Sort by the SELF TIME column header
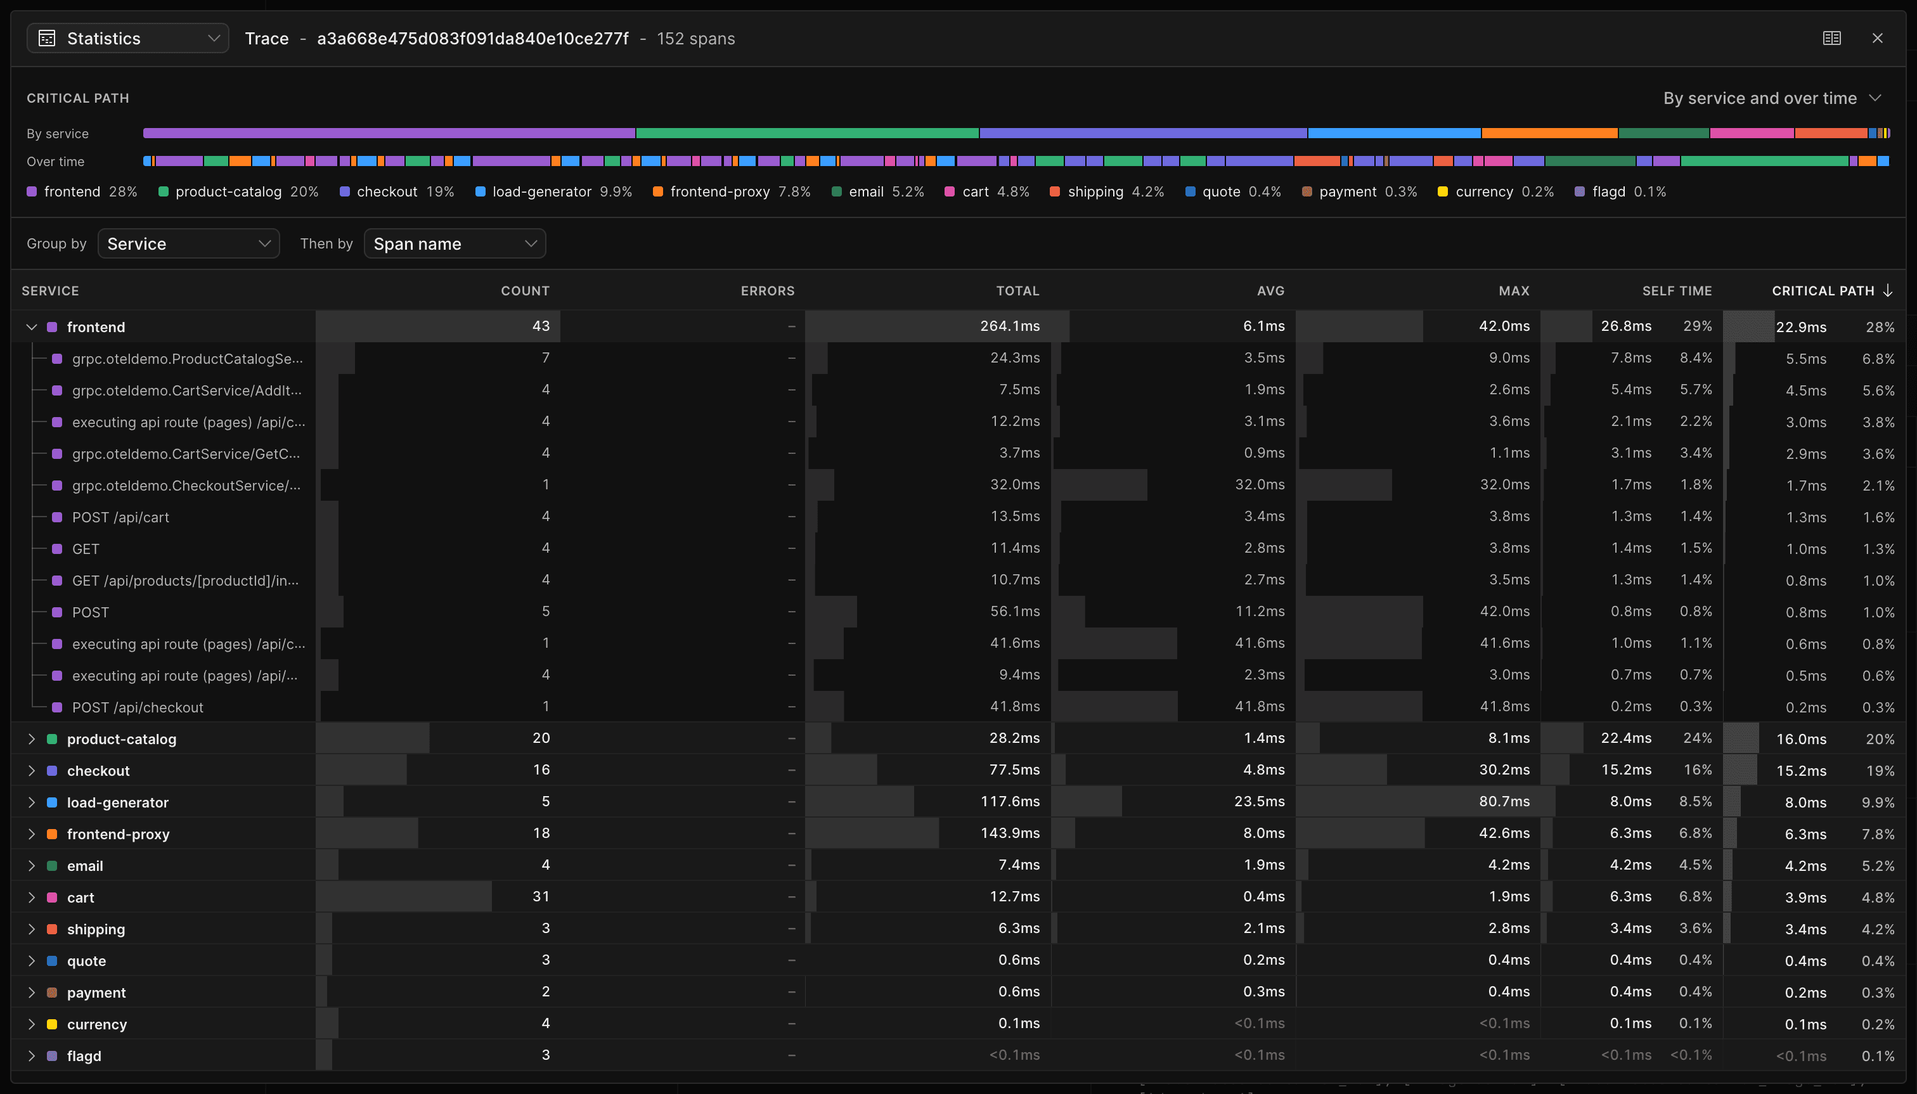 point(1677,291)
